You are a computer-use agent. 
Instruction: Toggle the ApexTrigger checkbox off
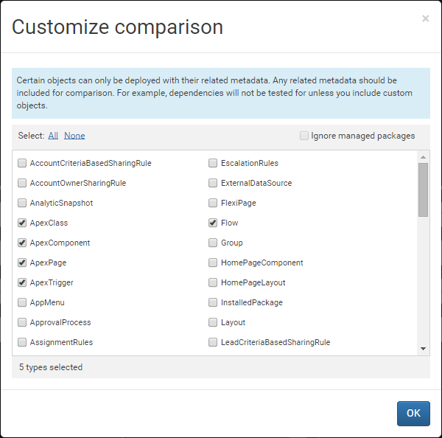click(22, 282)
